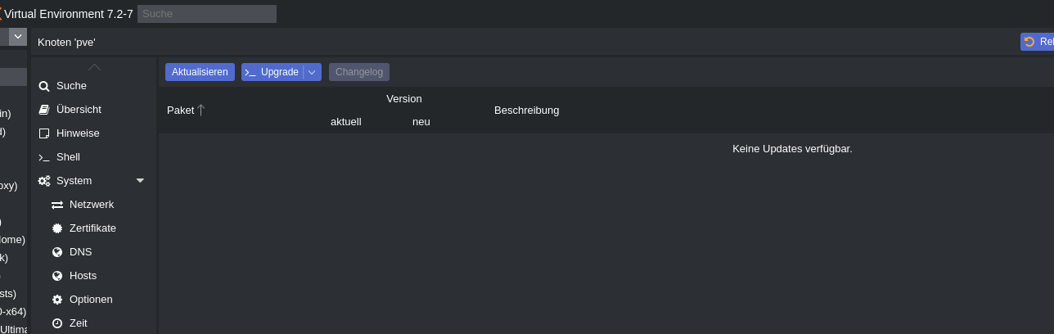Open the view selector dropdown top-left
Screen dimensions: 1054x334
point(16,37)
